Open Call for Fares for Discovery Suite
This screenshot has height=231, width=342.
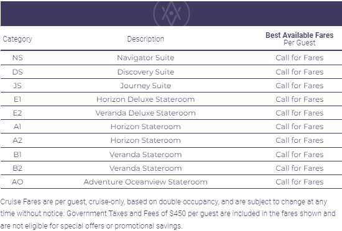click(299, 72)
